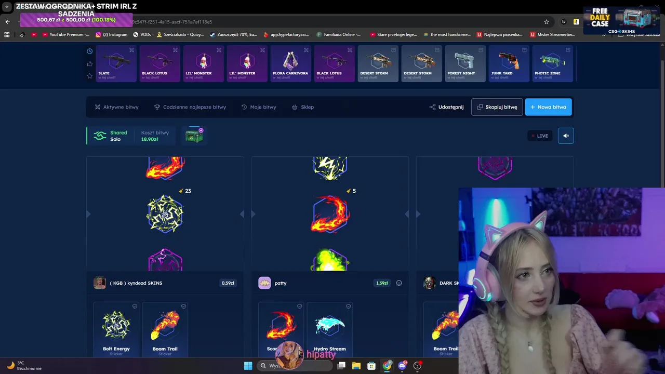The height and width of the screenshot is (374, 665).
Task: Open the Free Daily Case banner
Action: click(x=622, y=20)
